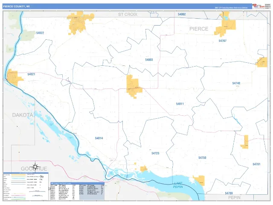Image resolution: width=273 pixels, height=205 pixels.
Task: Click the STOCKHOLM row in ZIP index
Action: coord(92,193)
